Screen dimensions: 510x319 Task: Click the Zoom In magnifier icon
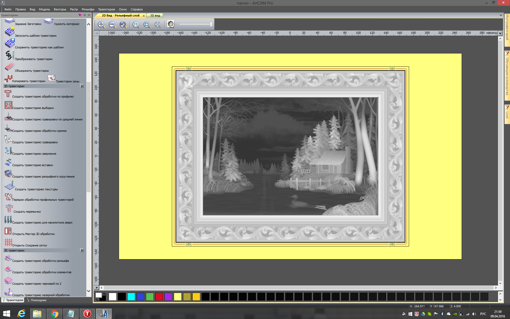(x=101, y=24)
